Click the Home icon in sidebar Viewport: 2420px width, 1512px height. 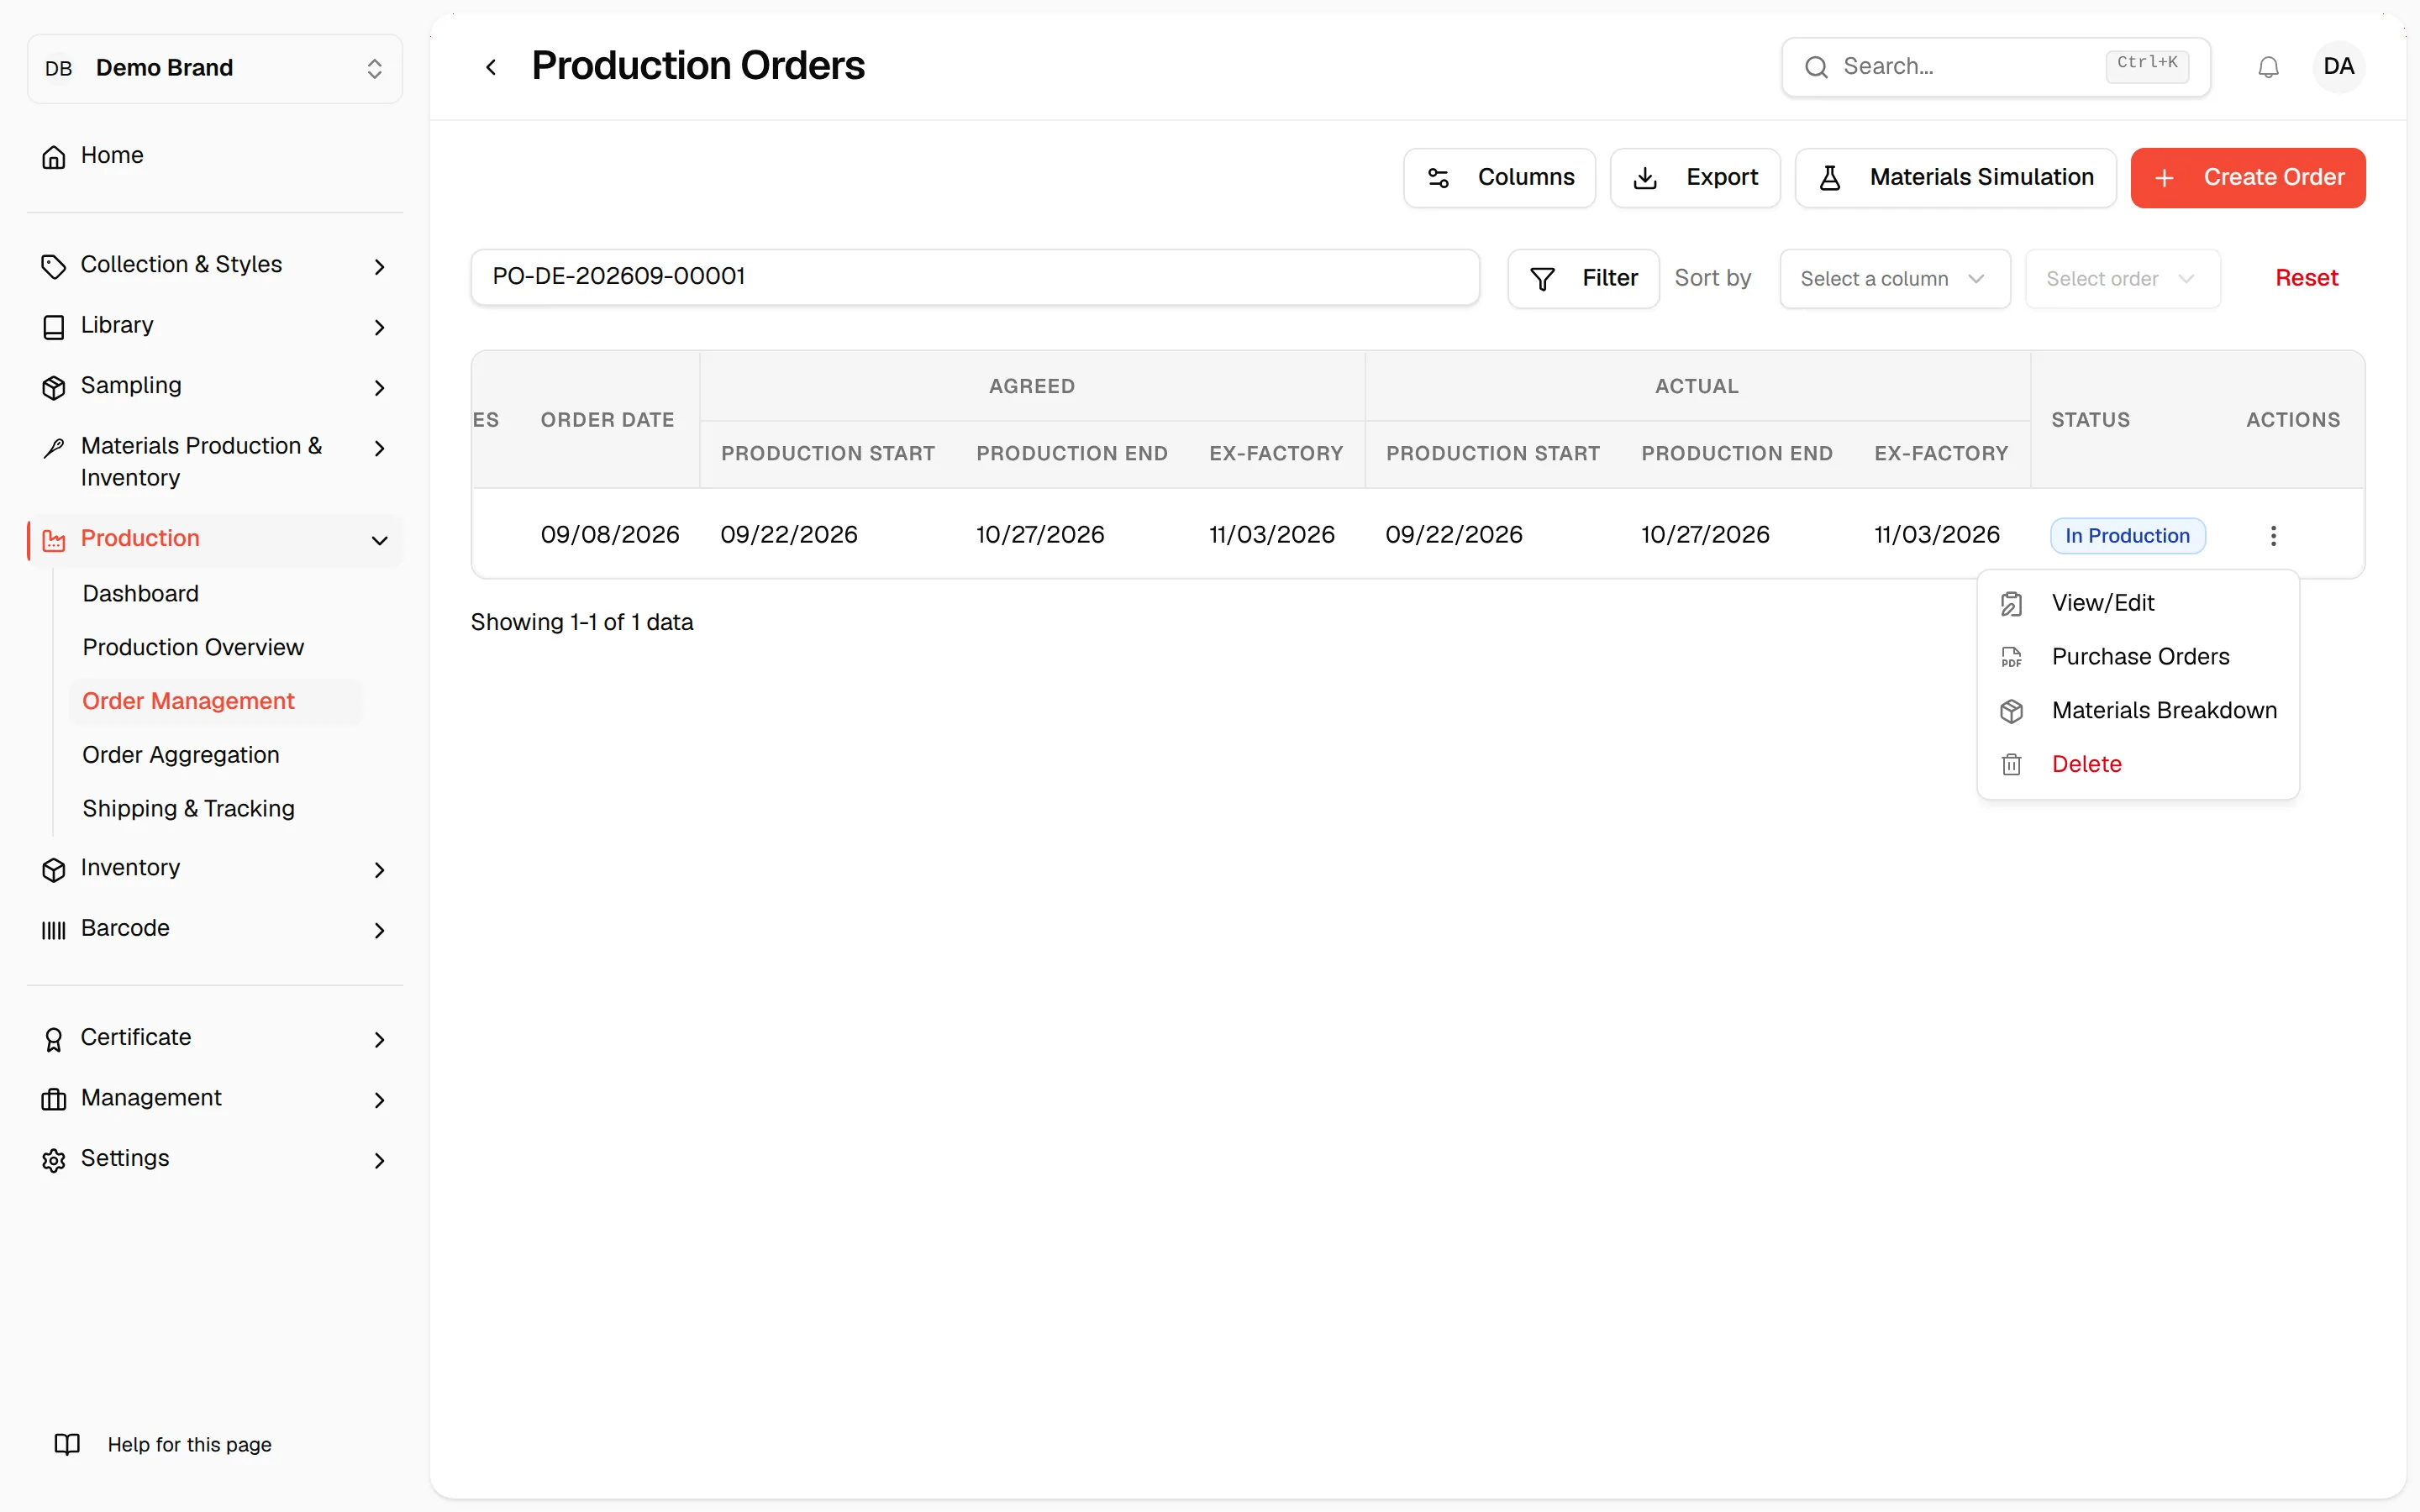point(54,157)
